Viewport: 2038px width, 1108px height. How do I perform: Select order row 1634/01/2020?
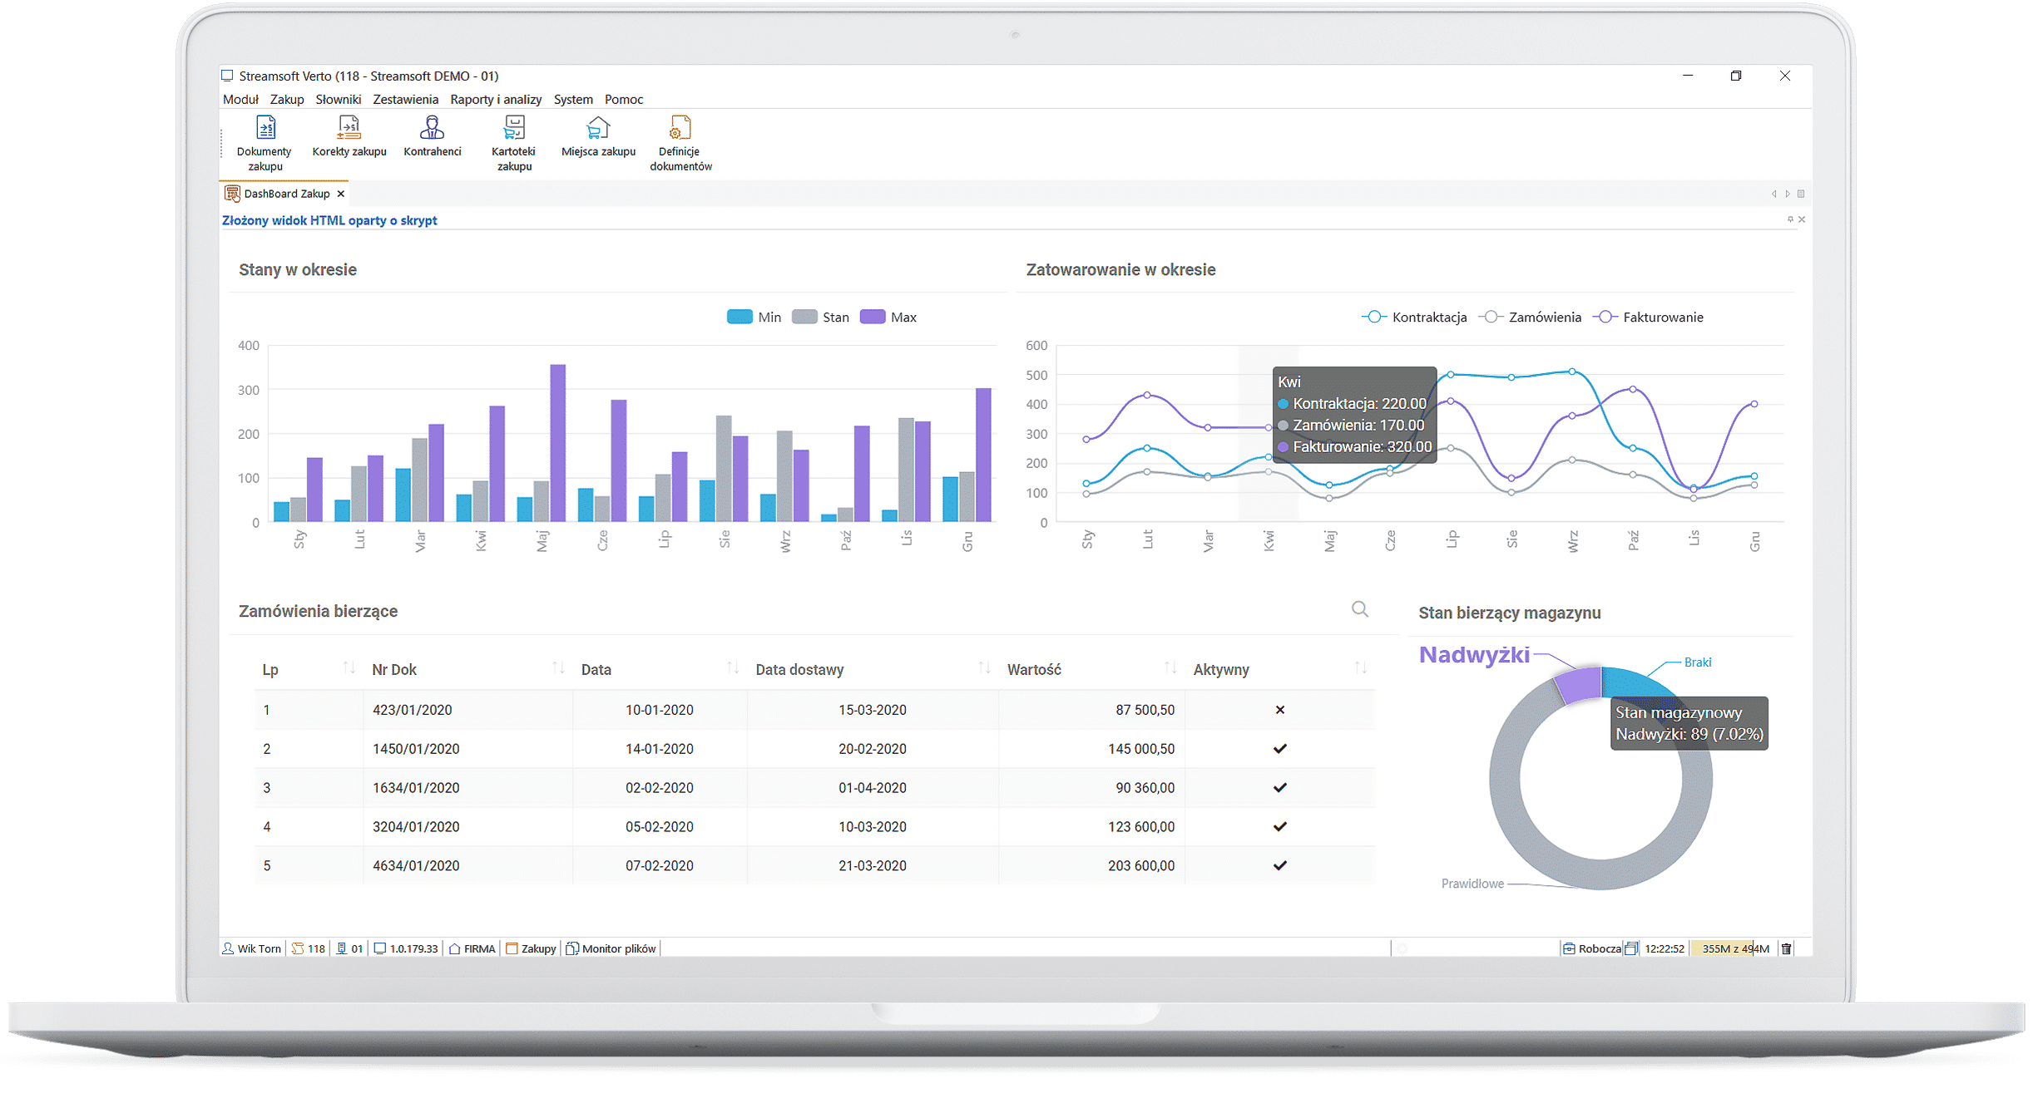click(x=815, y=788)
